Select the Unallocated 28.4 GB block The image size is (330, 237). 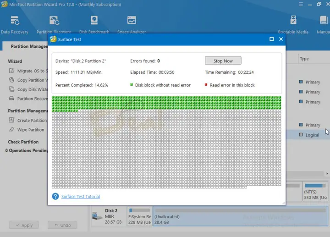240,216
